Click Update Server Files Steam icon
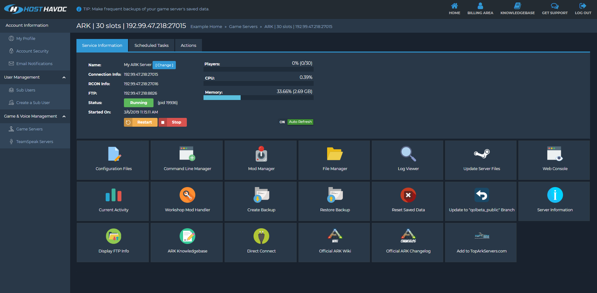Image resolution: width=597 pixels, height=293 pixels. [x=482, y=154]
